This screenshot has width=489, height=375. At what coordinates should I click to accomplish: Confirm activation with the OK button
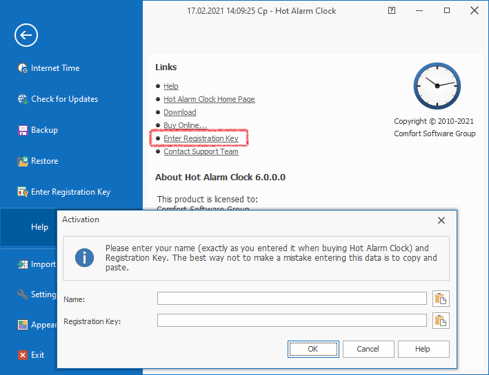(x=313, y=349)
